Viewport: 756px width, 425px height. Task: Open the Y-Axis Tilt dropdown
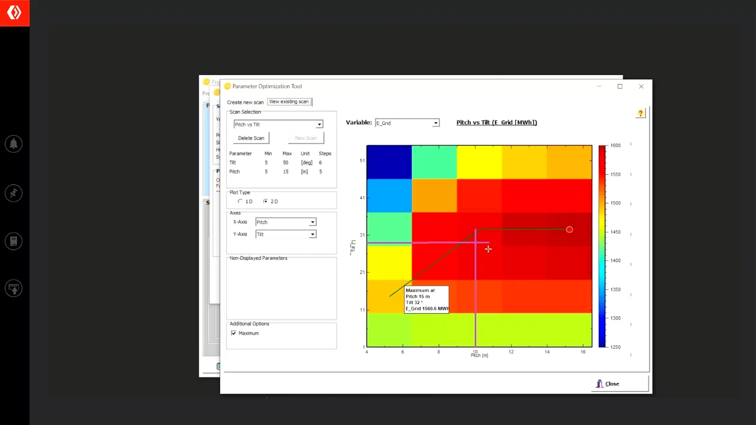(x=286, y=235)
